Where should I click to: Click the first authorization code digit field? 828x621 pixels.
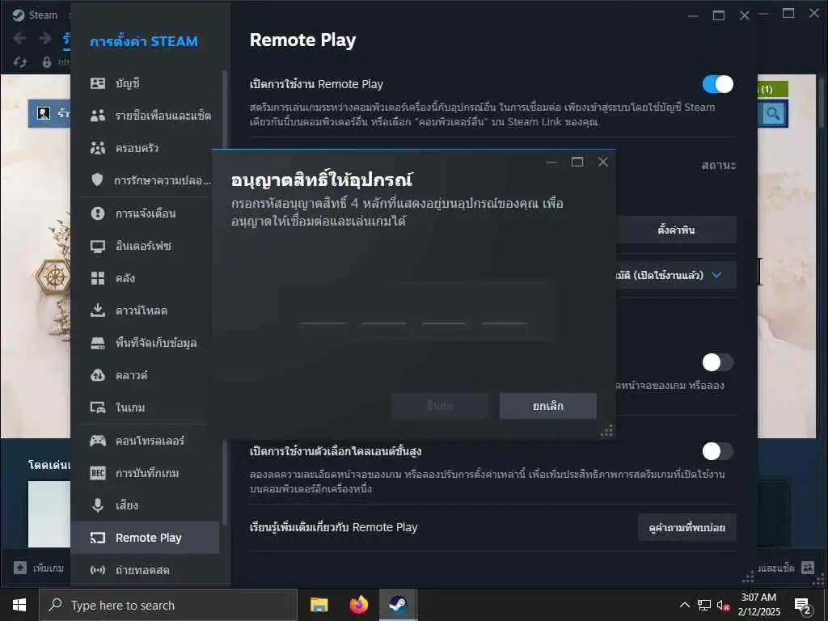pyautogui.click(x=323, y=311)
